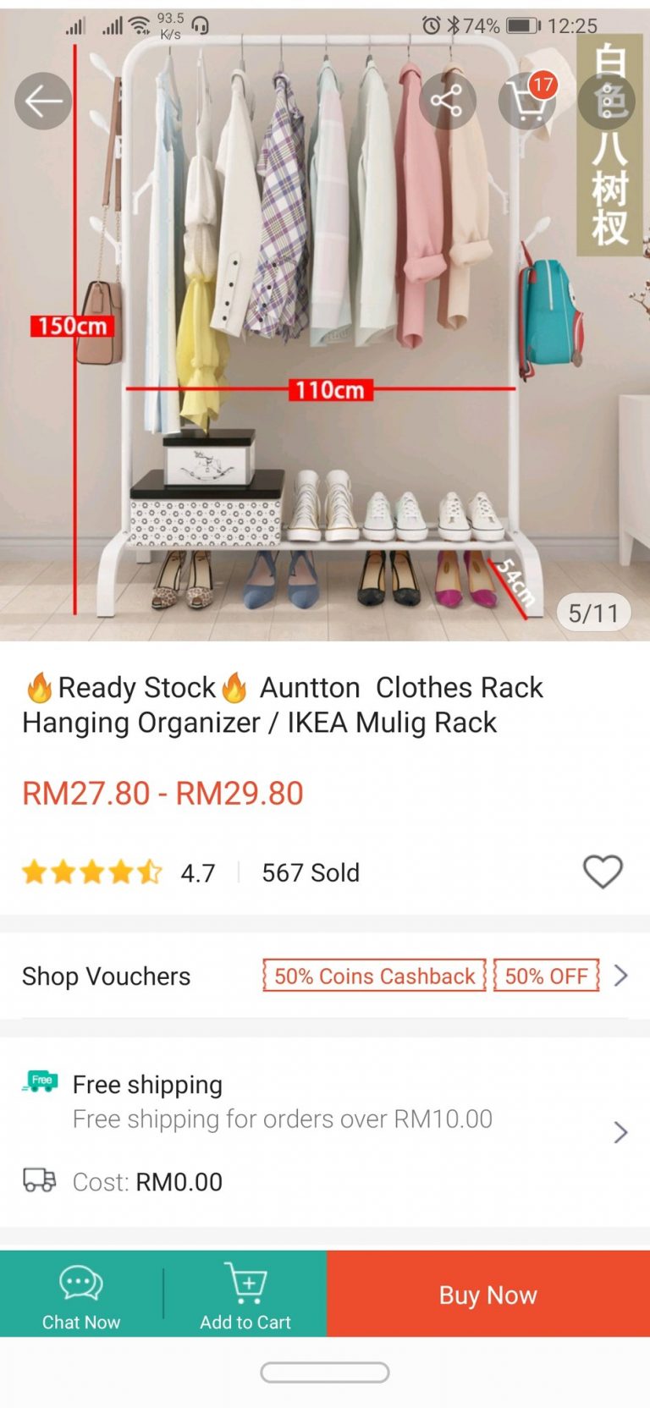The image size is (650, 1408).
Task: Tap the battery status indicator
Action: pyautogui.click(x=523, y=25)
